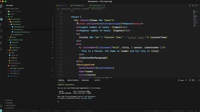The height and width of the screenshot is (112, 200).
Task: Open README.md in the explorer
Action: [15, 73]
